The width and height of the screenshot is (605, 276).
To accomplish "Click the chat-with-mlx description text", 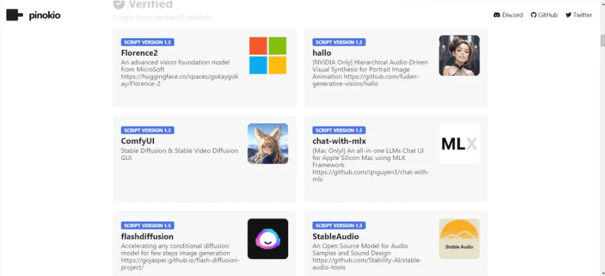I will (371, 165).
